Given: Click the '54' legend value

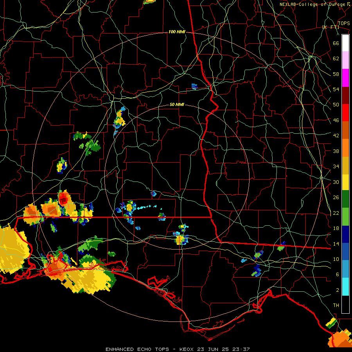Looking at the screenshot, I should tap(336, 89).
